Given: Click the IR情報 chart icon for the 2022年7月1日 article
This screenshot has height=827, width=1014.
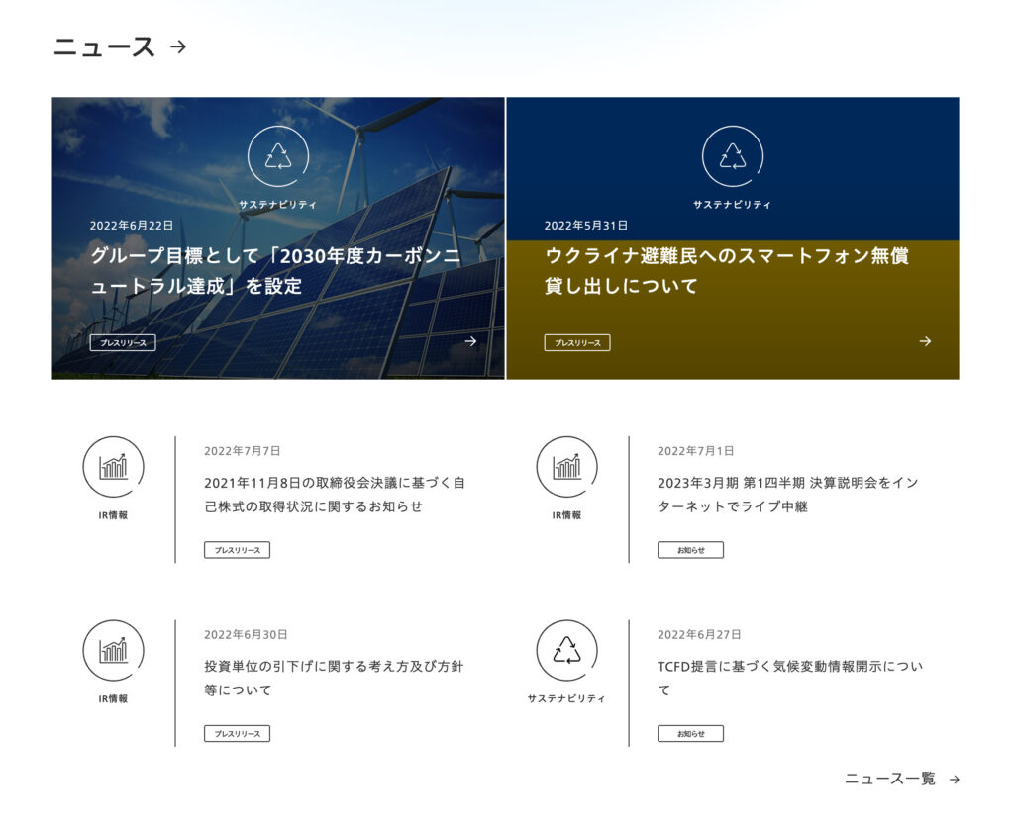Looking at the screenshot, I should click(567, 467).
